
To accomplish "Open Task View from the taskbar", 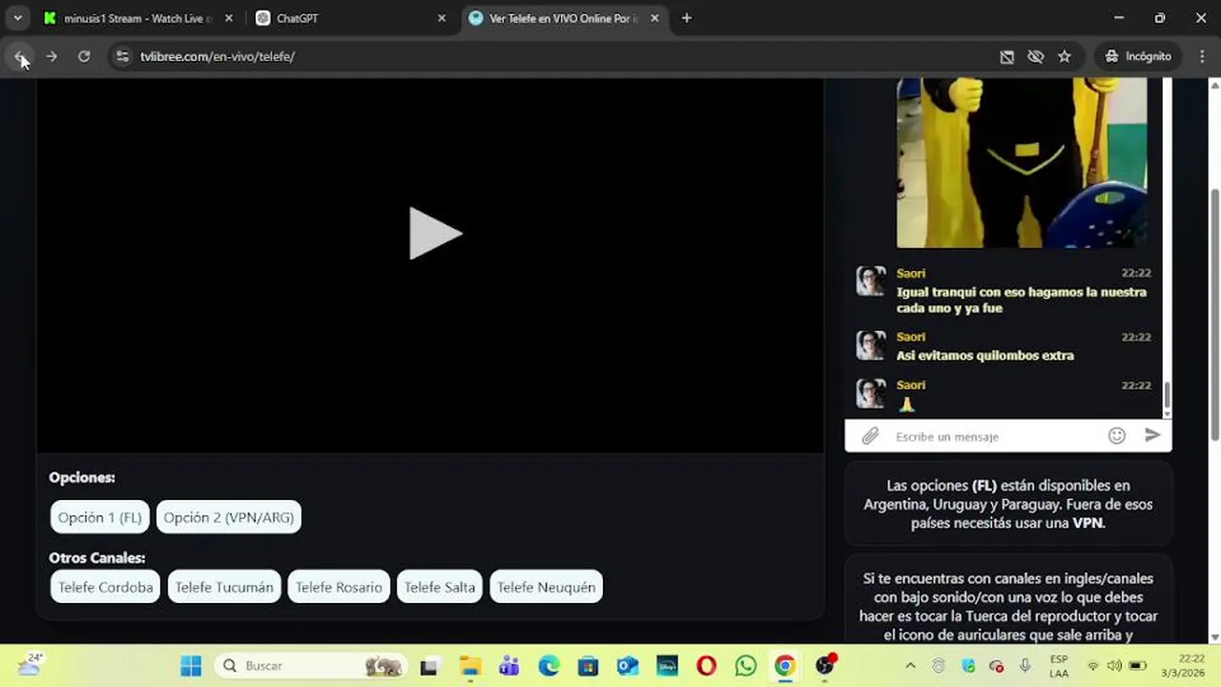I will coord(429,666).
